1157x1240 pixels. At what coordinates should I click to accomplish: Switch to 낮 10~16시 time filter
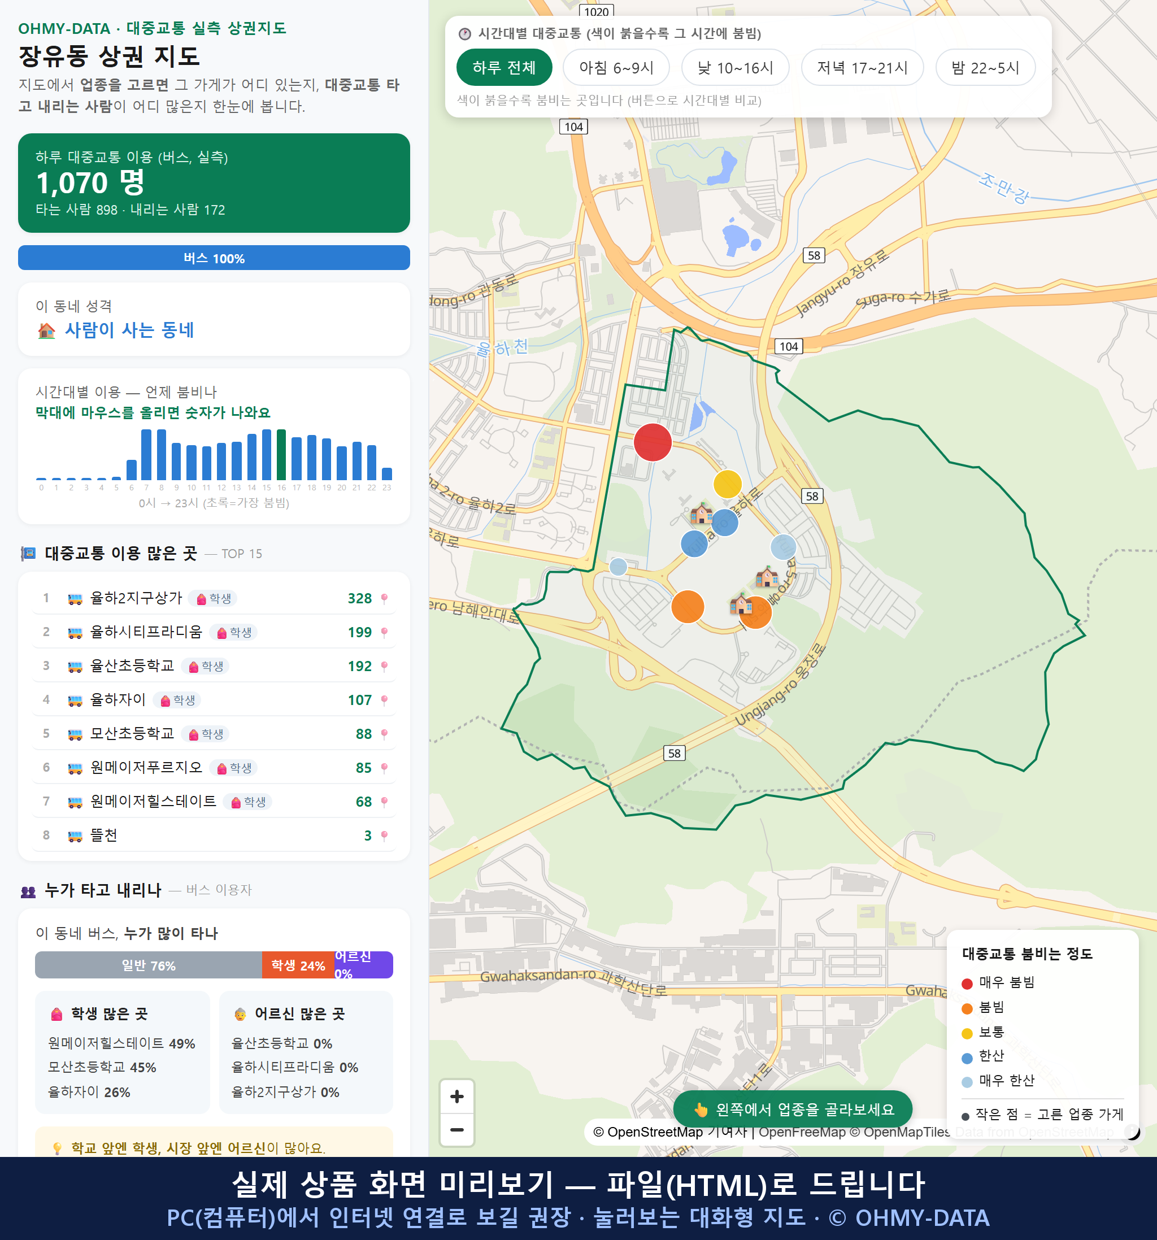click(x=736, y=67)
